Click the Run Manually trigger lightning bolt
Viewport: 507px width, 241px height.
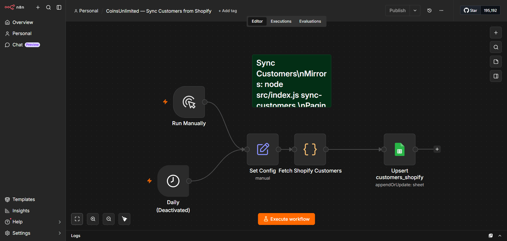(165, 102)
